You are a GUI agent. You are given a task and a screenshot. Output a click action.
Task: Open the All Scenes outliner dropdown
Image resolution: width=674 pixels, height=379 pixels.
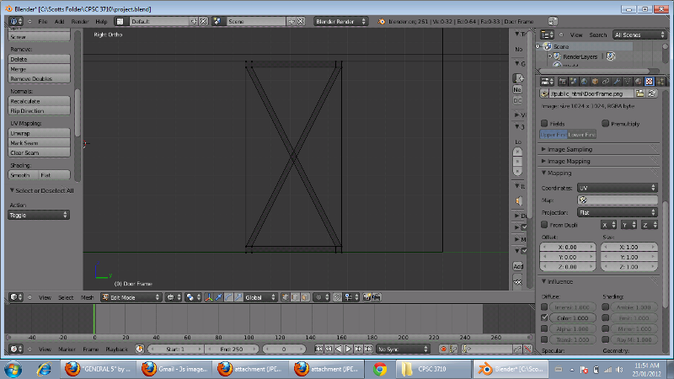click(639, 35)
